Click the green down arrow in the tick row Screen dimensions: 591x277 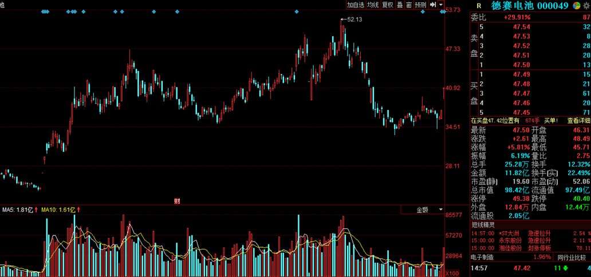point(565,268)
